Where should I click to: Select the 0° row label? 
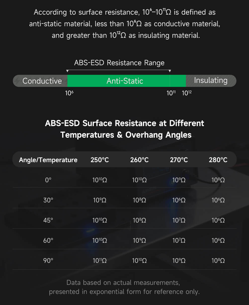pos(48,180)
